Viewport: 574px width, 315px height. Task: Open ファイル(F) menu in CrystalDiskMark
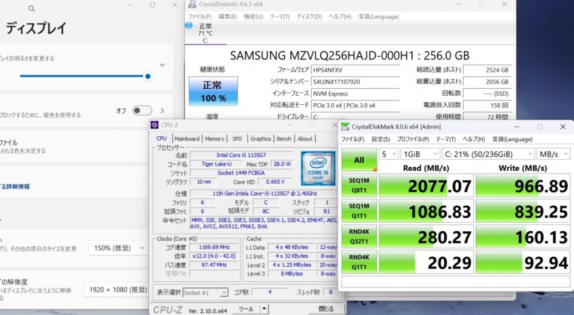(x=352, y=139)
